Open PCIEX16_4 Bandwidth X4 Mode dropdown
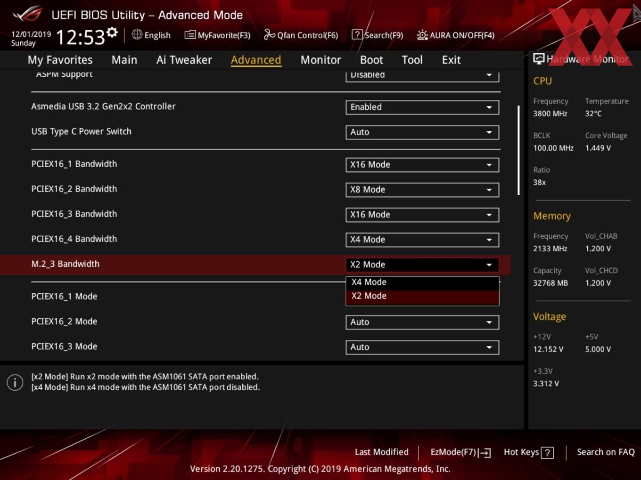Image resolution: width=641 pixels, height=480 pixels. pyautogui.click(x=422, y=240)
